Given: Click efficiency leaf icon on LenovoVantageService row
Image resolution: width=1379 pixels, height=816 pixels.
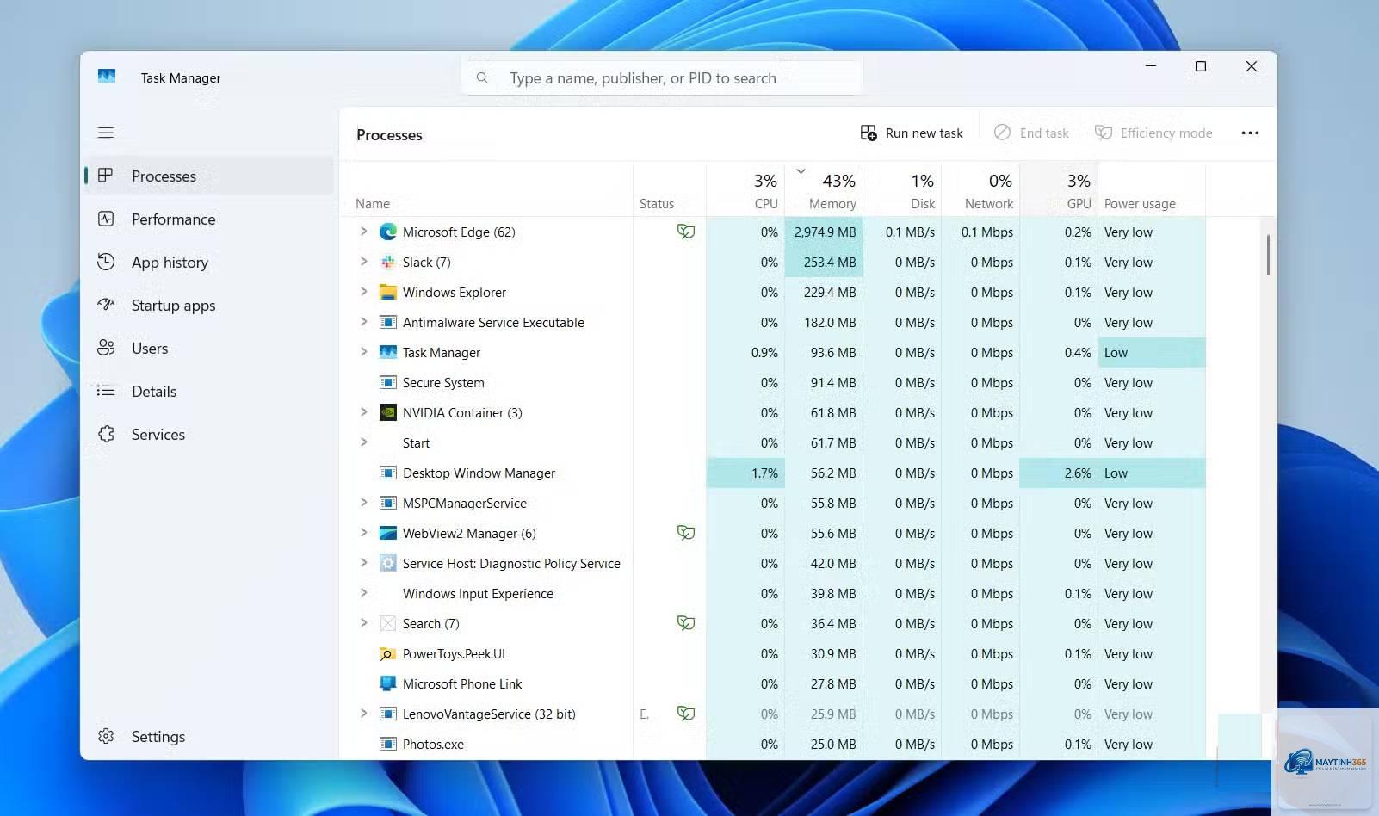Looking at the screenshot, I should tap(686, 714).
